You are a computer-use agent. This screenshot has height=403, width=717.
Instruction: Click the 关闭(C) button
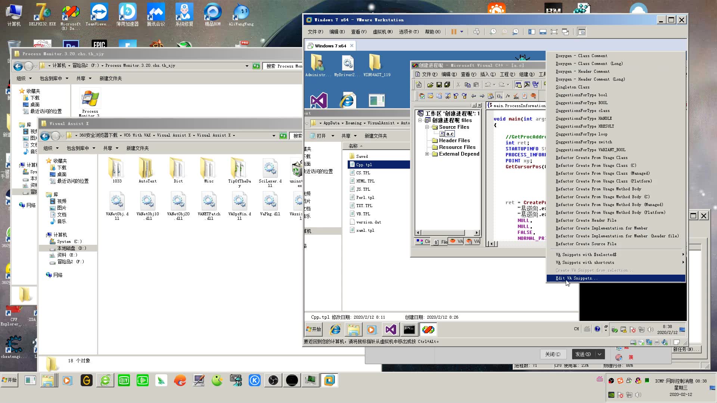pyautogui.click(x=553, y=354)
